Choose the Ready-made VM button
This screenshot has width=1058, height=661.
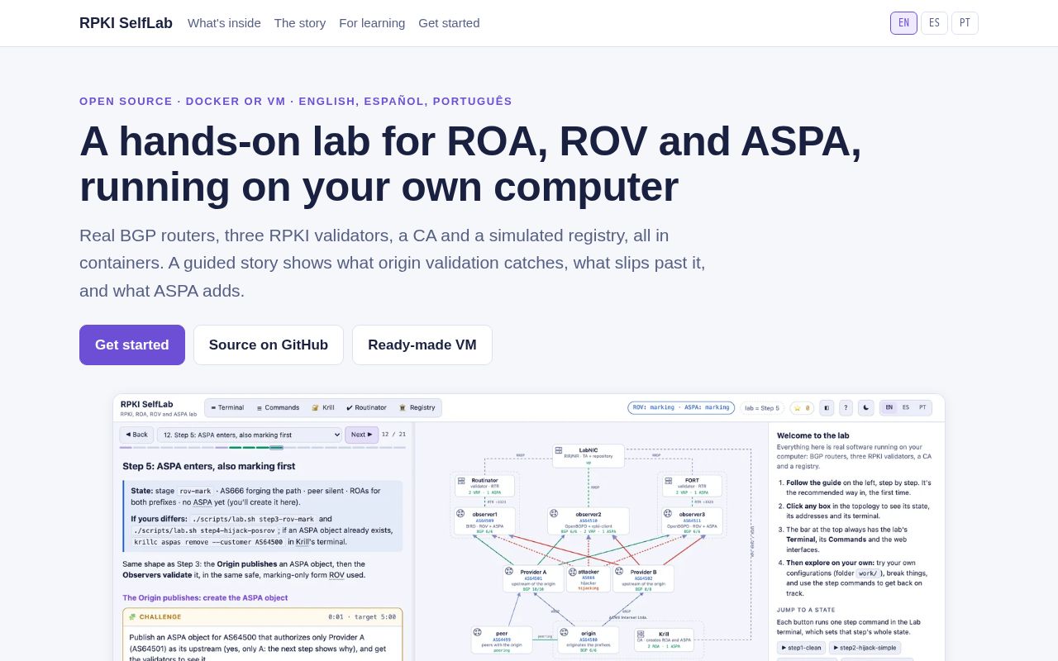(422, 345)
